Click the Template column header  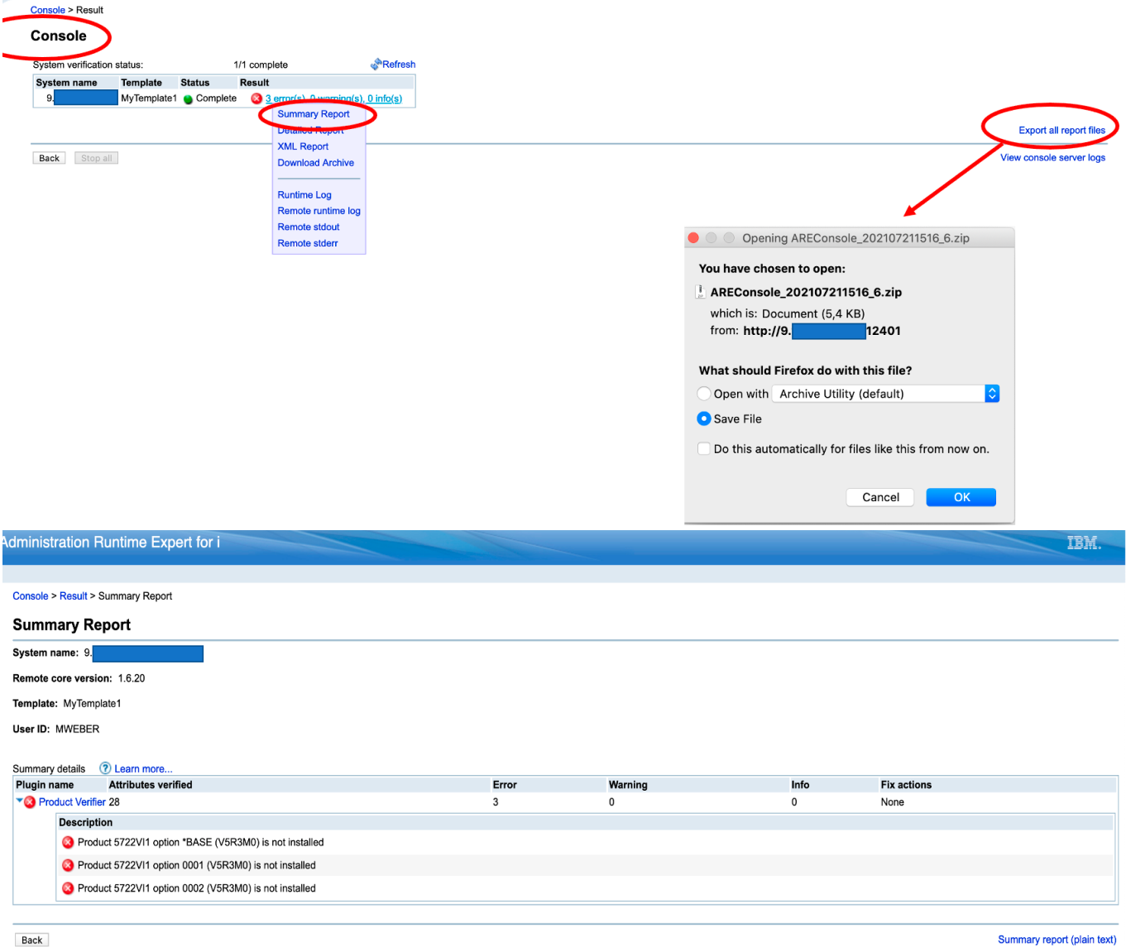[x=141, y=83]
